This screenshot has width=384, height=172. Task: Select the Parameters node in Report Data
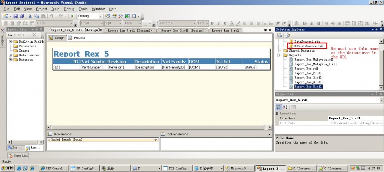27,46
